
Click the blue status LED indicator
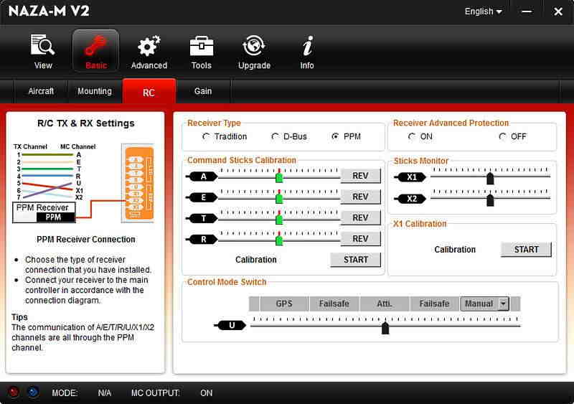(x=32, y=393)
